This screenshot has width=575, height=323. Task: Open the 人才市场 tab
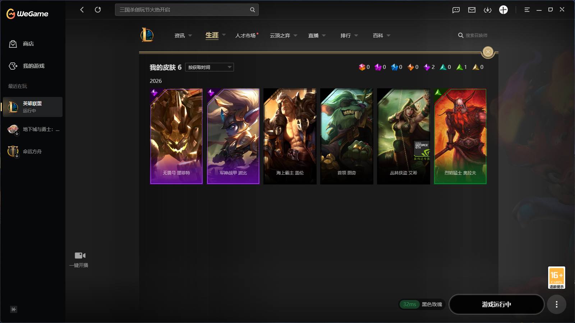coord(245,36)
